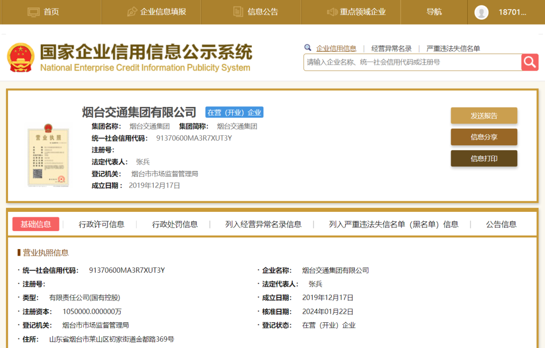Click the 发送报告 button

(483, 115)
